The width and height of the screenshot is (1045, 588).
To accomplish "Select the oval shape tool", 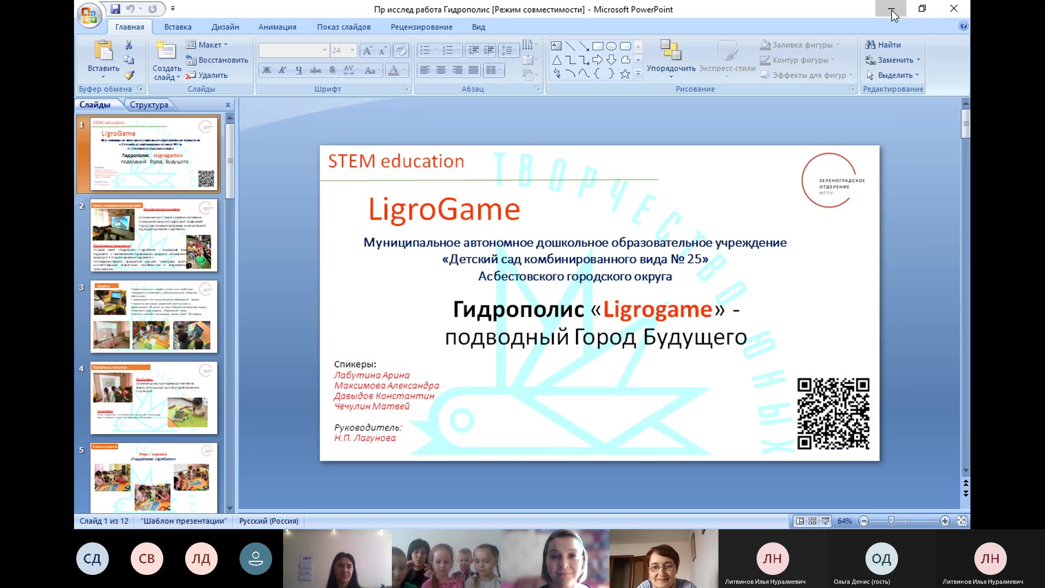I will point(611,46).
